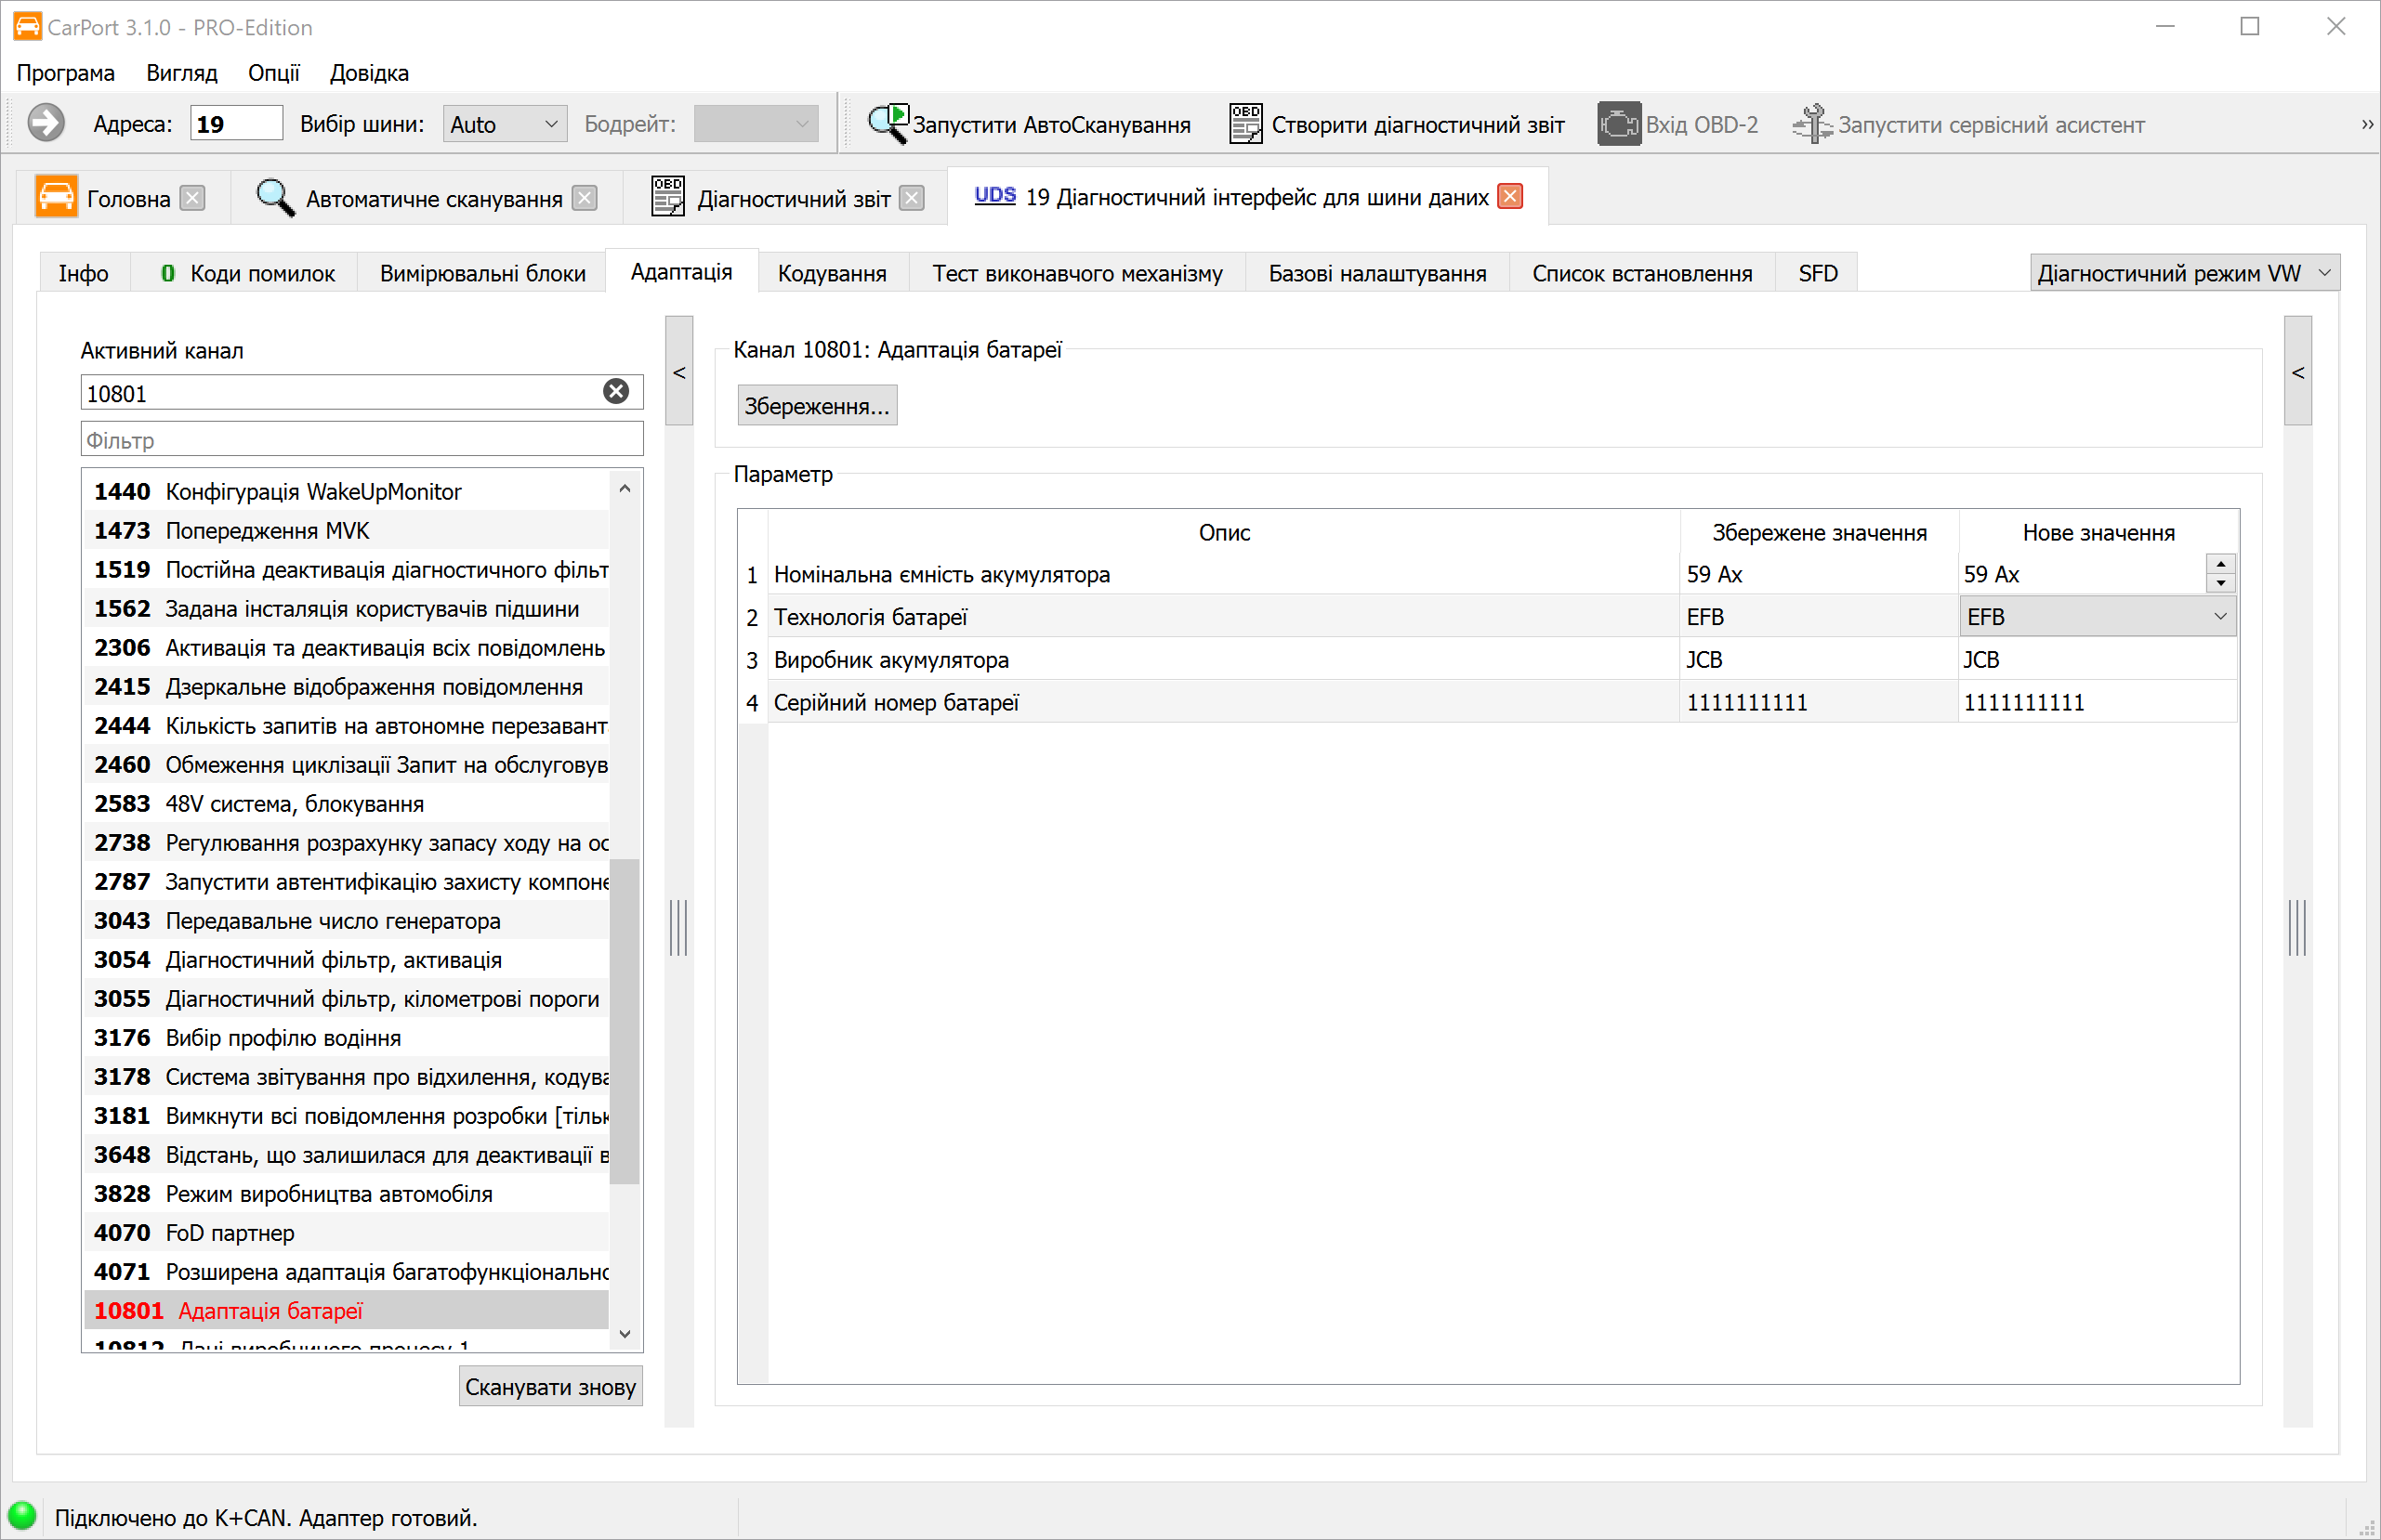Open the Діагностичний режим VW dropdown

click(2184, 273)
